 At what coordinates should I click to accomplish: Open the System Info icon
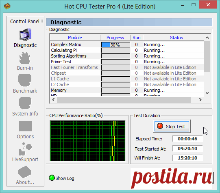pyautogui.click(x=25, y=103)
